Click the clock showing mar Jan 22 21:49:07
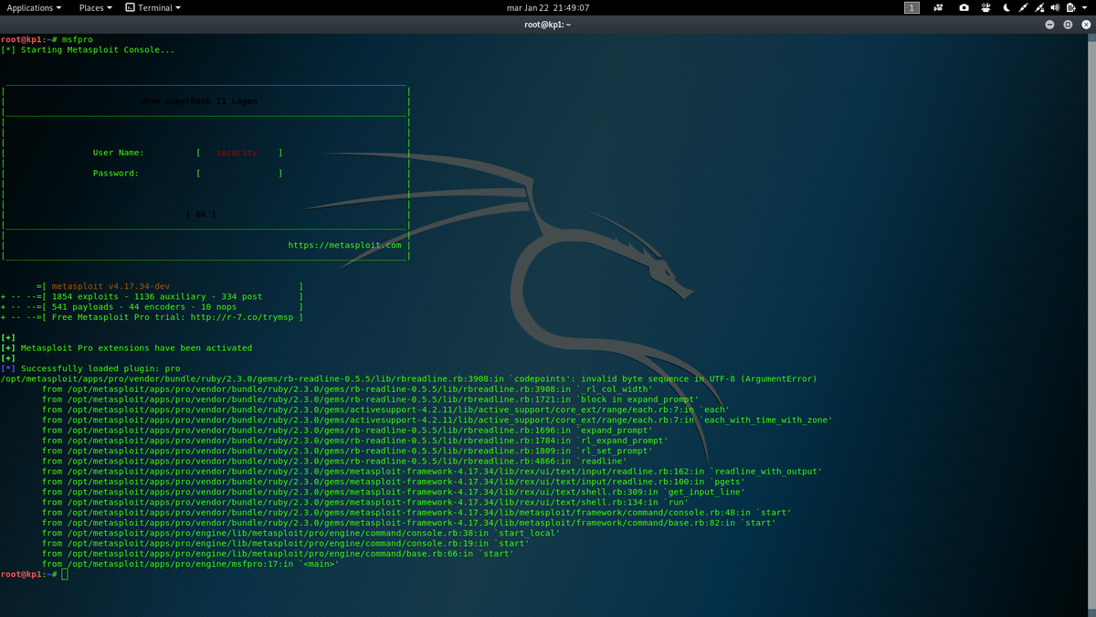Viewport: 1096px width, 617px height. pos(548,7)
